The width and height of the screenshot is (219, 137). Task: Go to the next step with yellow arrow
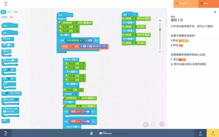[x=213, y=133]
